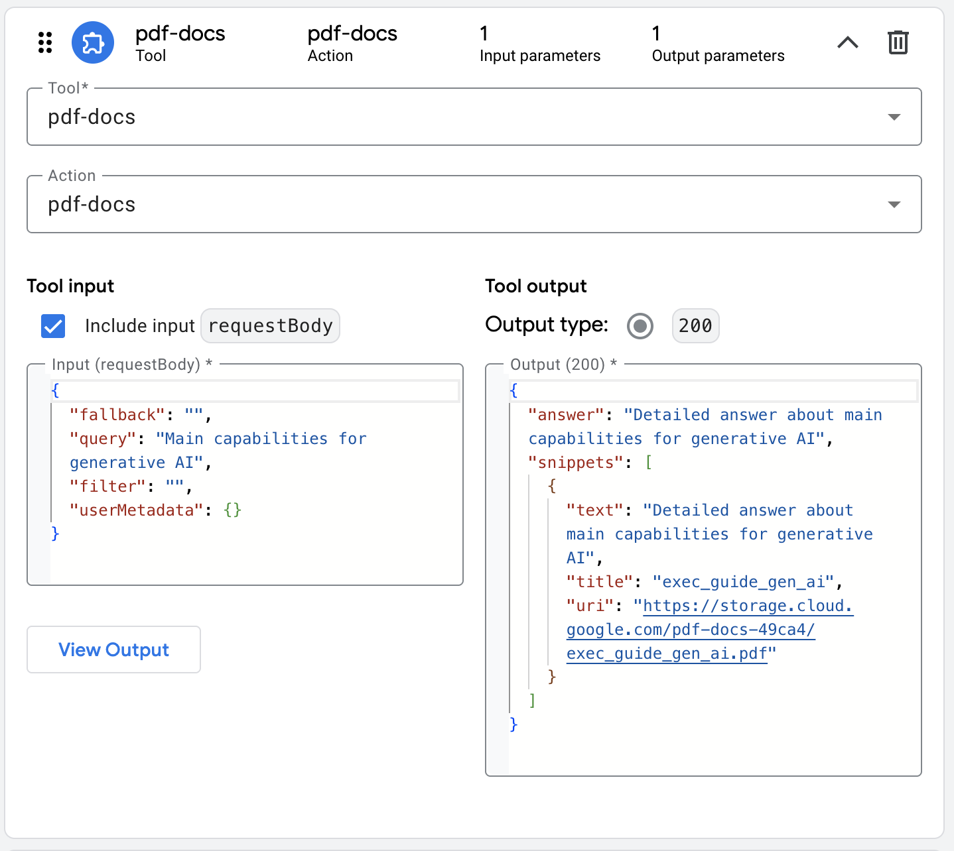Viewport: 954px width, 851px height.
Task: Click the "userMetadata" empty braces in input
Action: coord(233,510)
